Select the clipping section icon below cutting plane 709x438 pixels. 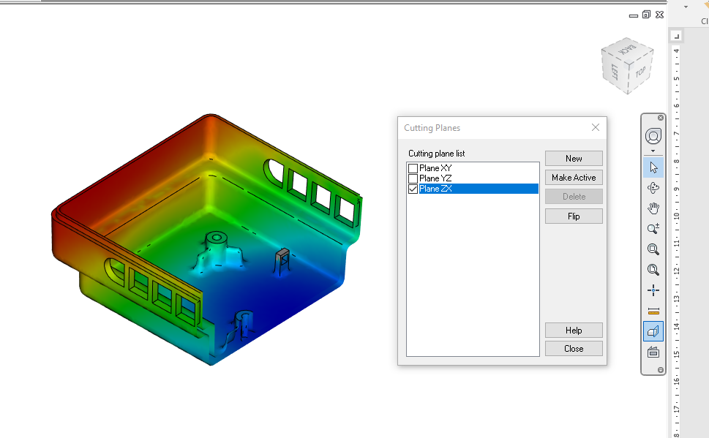pyautogui.click(x=652, y=351)
